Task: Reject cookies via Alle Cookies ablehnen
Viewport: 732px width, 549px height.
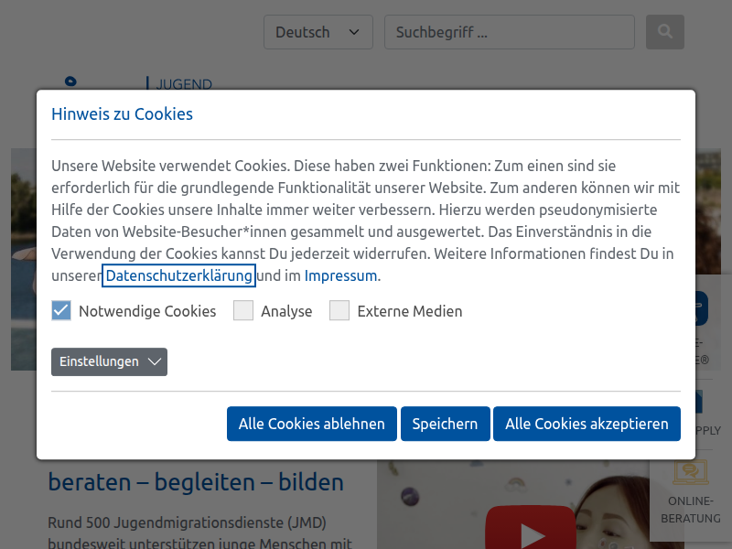Action: point(311,424)
